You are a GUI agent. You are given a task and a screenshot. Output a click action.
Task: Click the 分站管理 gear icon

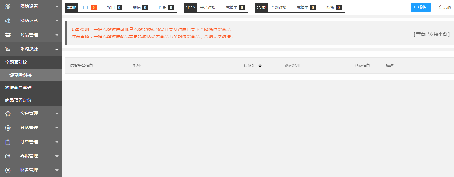tap(8, 128)
